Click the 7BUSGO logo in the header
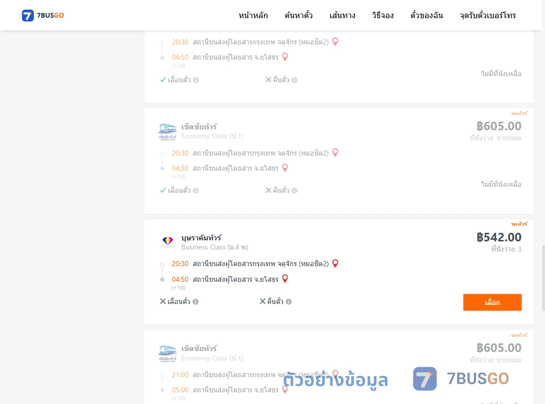The width and height of the screenshot is (545, 404). pyautogui.click(x=43, y=15)
